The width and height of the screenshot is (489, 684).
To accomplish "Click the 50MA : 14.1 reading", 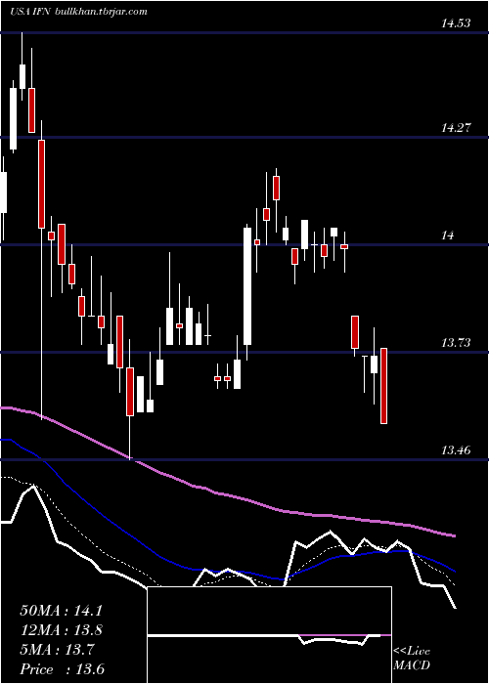I will point(62,611).
